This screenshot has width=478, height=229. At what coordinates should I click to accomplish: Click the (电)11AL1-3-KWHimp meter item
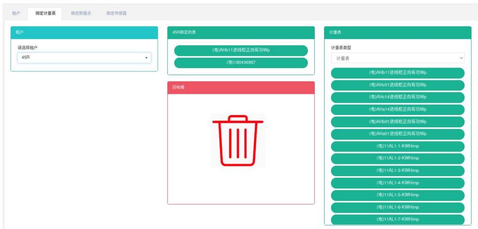click(398, 171)
